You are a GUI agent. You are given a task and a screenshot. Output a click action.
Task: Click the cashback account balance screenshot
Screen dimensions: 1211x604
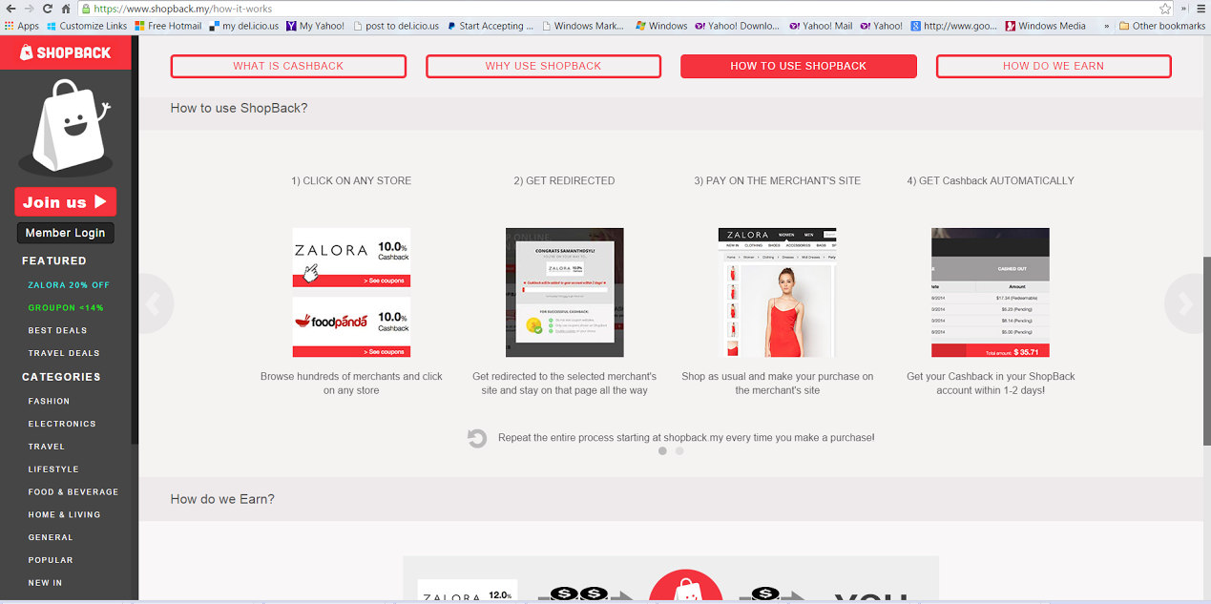point(990,292)
